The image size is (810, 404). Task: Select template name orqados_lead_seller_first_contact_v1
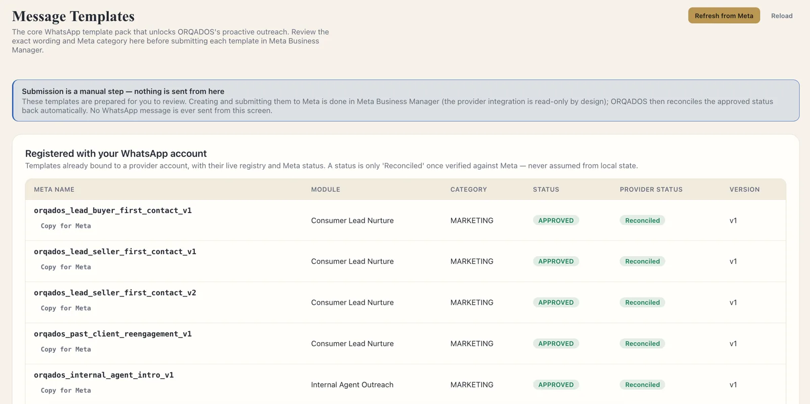pos(115,252)
